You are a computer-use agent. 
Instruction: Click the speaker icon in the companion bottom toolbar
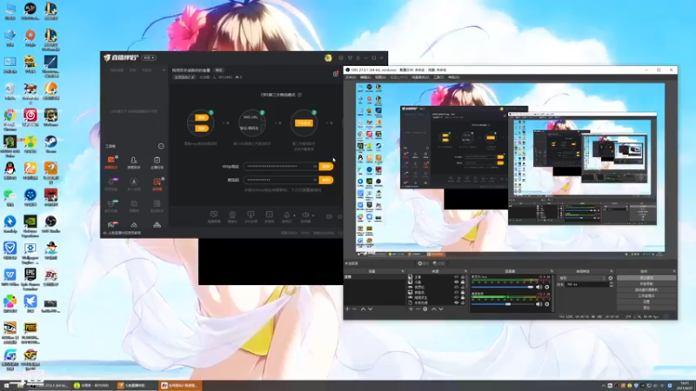pos(305,216)
